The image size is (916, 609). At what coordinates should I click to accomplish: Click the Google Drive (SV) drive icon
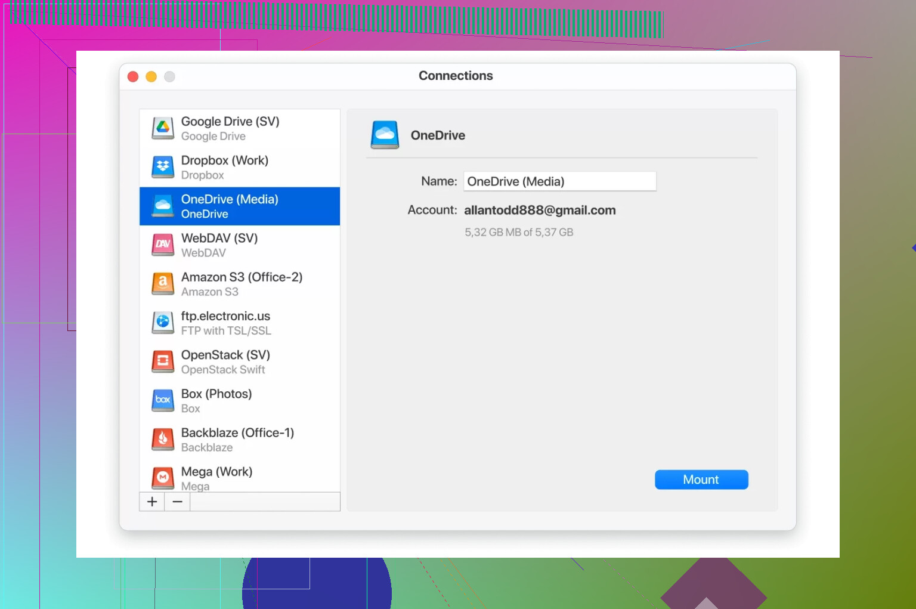[x=163, y=128]
